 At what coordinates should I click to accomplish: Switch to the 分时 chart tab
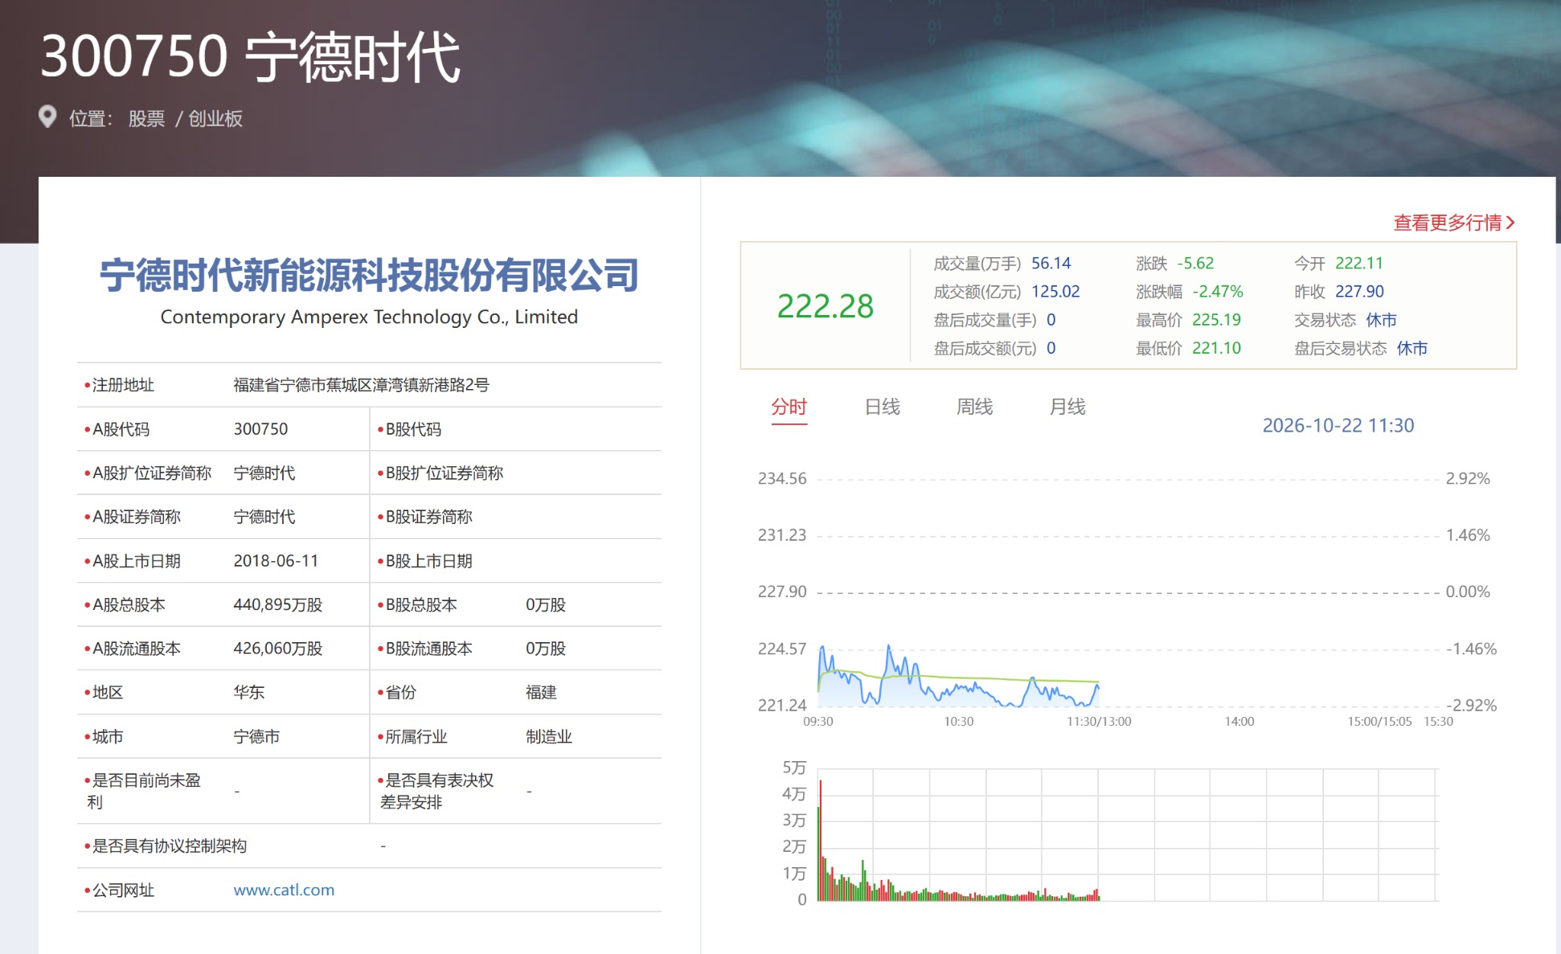[x=789, y=407]
